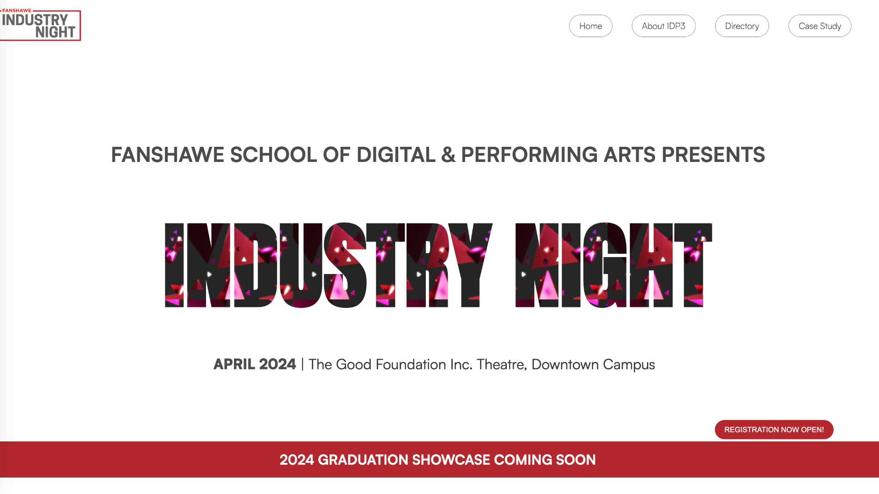Click the large INDUSTRY graphic word
Screen dimensions: 879x494
328,265
